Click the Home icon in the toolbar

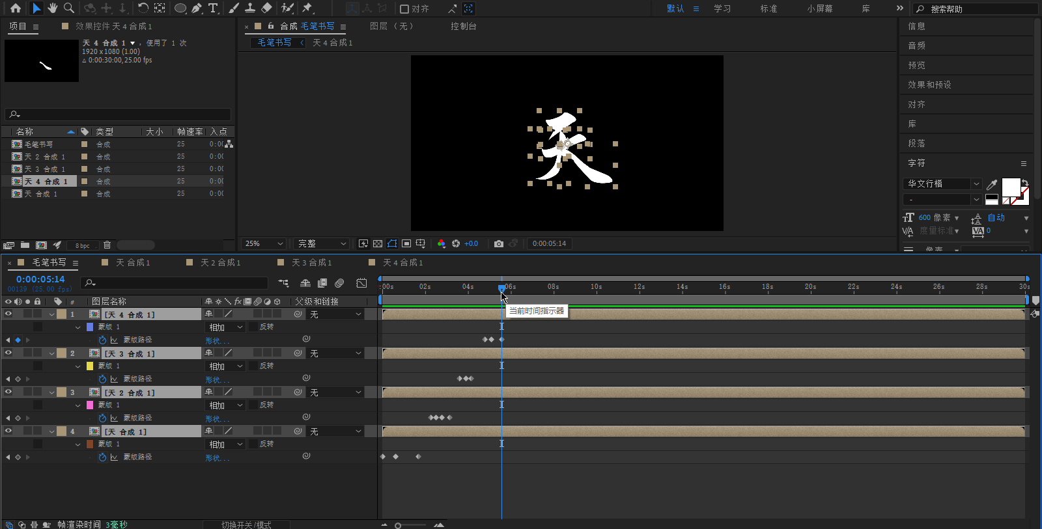pyautogui.click(x=16, y=8)
